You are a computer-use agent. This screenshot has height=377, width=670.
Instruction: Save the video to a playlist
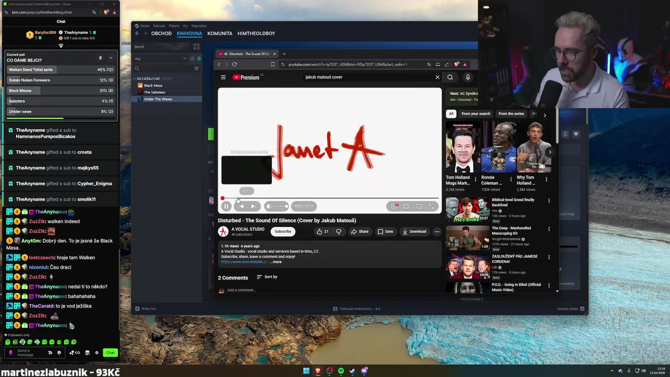(385, 231)
